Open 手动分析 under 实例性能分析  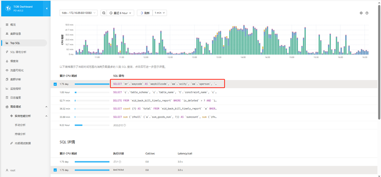point(20,125)
